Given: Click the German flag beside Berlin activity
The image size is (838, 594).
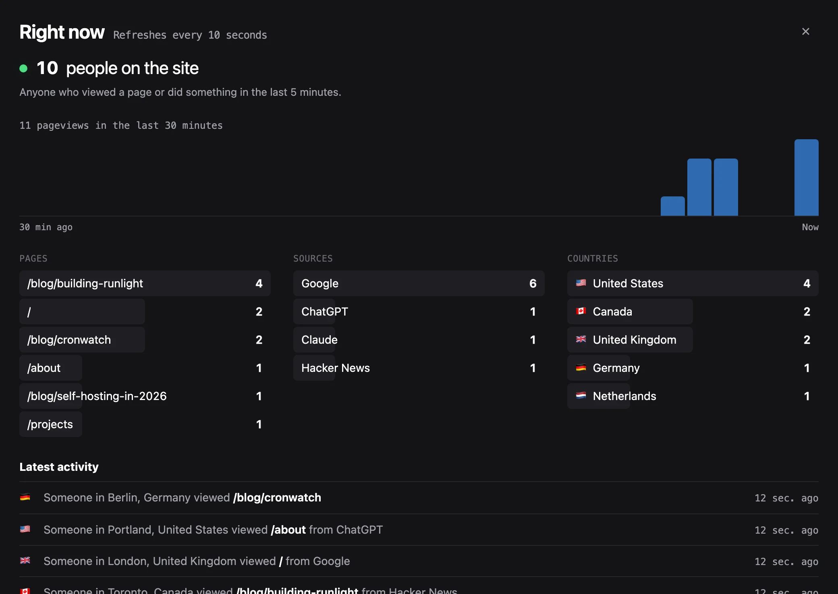Looking at the screenshot, I should click(25, 497).
